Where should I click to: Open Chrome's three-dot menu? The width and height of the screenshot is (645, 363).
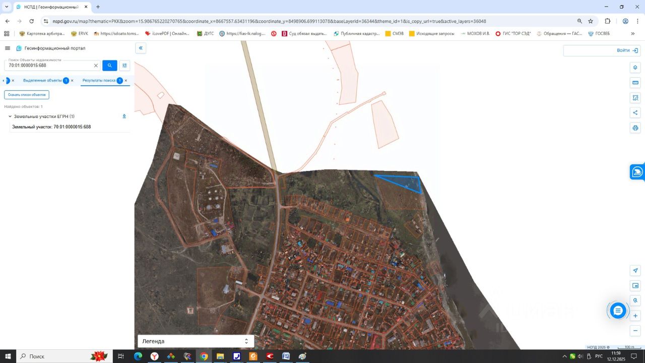(637, 21)
